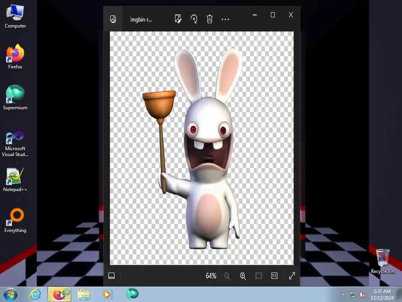Click the Supermium taskbar icon
Image resolution: width=402 pixels, height=302 pixels.
pos(132,294)
